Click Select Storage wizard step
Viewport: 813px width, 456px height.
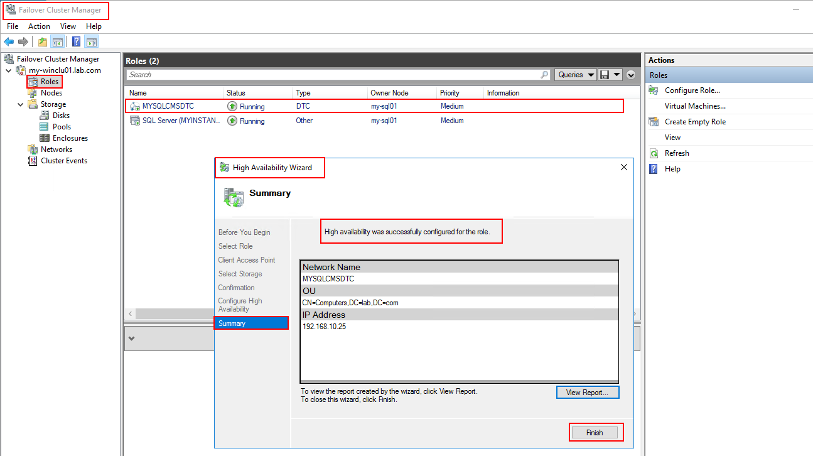point(240,274)
